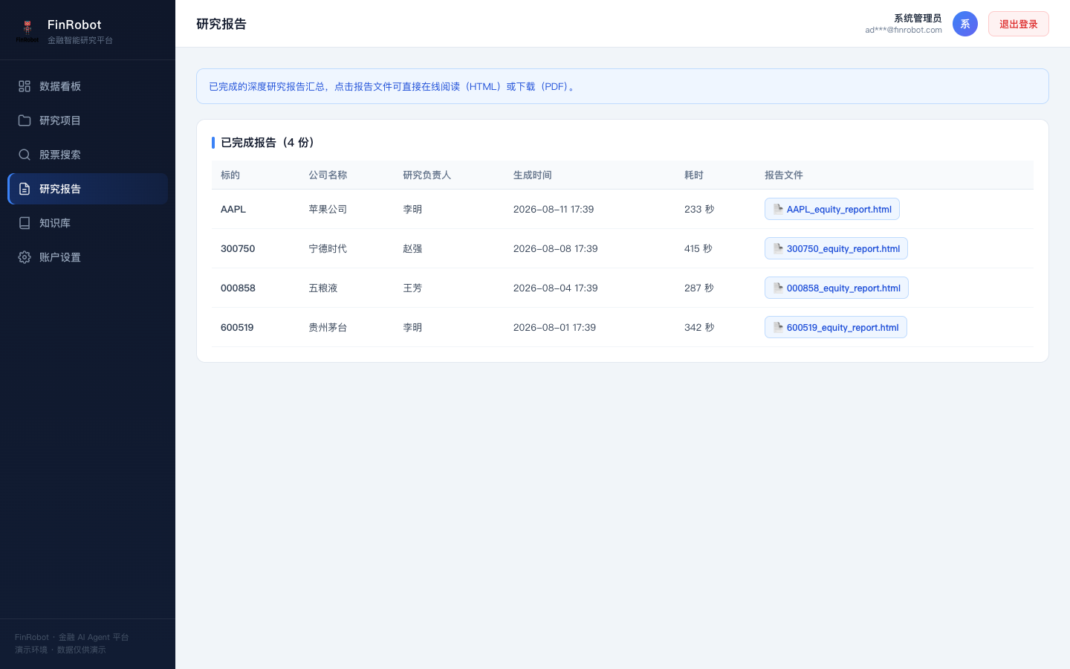Click the blue info banner text

pos(394,86)
